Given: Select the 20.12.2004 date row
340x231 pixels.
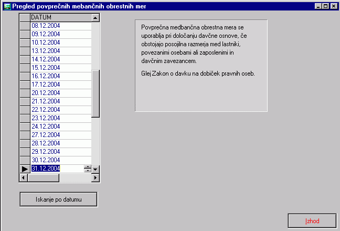Looking at the screenshot, I should click(x=61, y=93).
